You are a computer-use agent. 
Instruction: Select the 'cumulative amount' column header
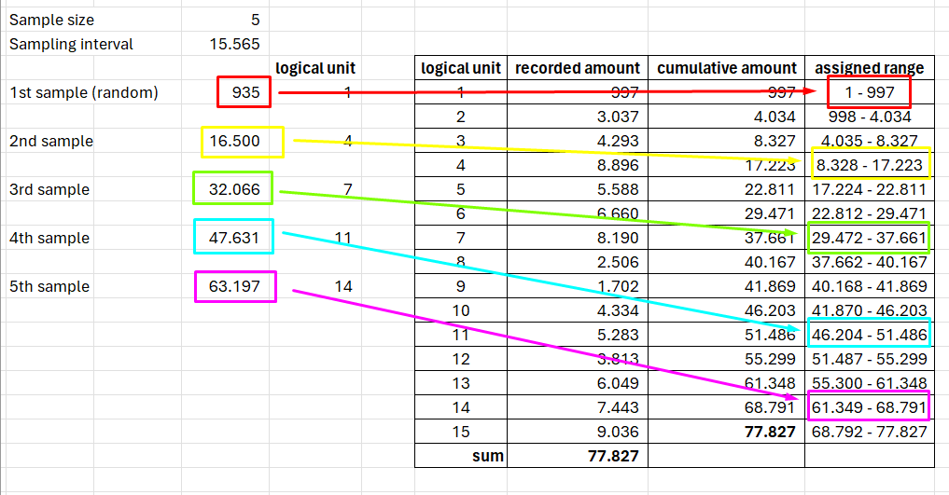pyautogui.click(x=726, y=68)
